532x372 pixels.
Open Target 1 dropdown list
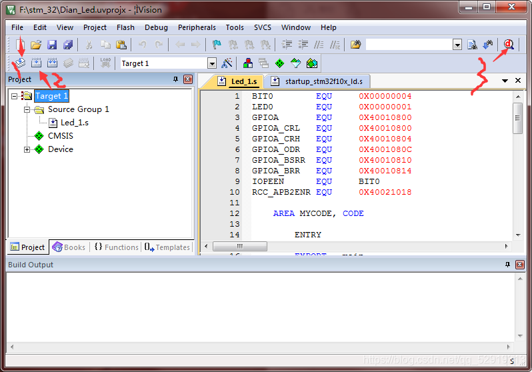[212, 63]
